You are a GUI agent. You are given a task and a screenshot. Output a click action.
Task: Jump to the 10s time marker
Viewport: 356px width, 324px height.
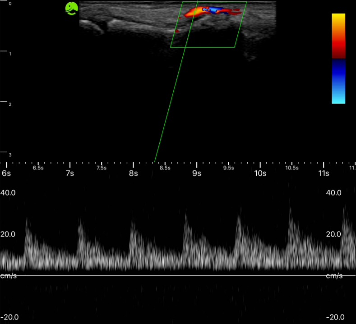[x=260, y=173]
